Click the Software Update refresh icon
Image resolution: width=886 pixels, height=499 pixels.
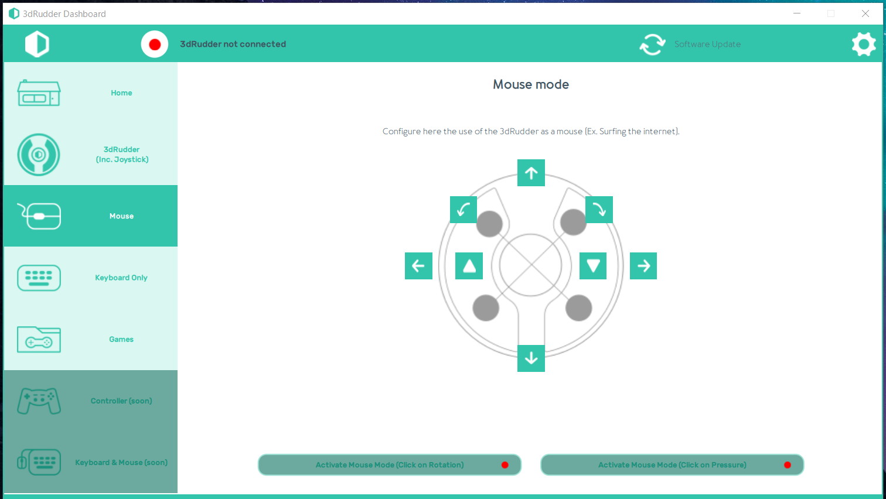(x=652, y=44)
